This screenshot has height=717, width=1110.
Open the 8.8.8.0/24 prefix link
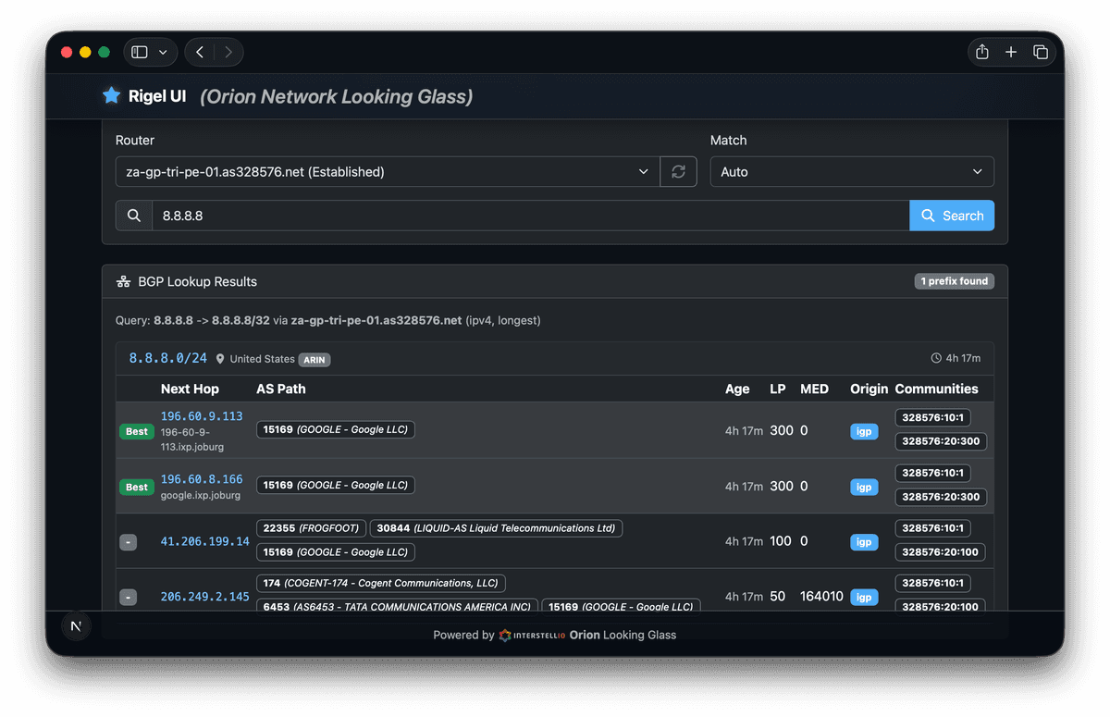tap(167, 358)
